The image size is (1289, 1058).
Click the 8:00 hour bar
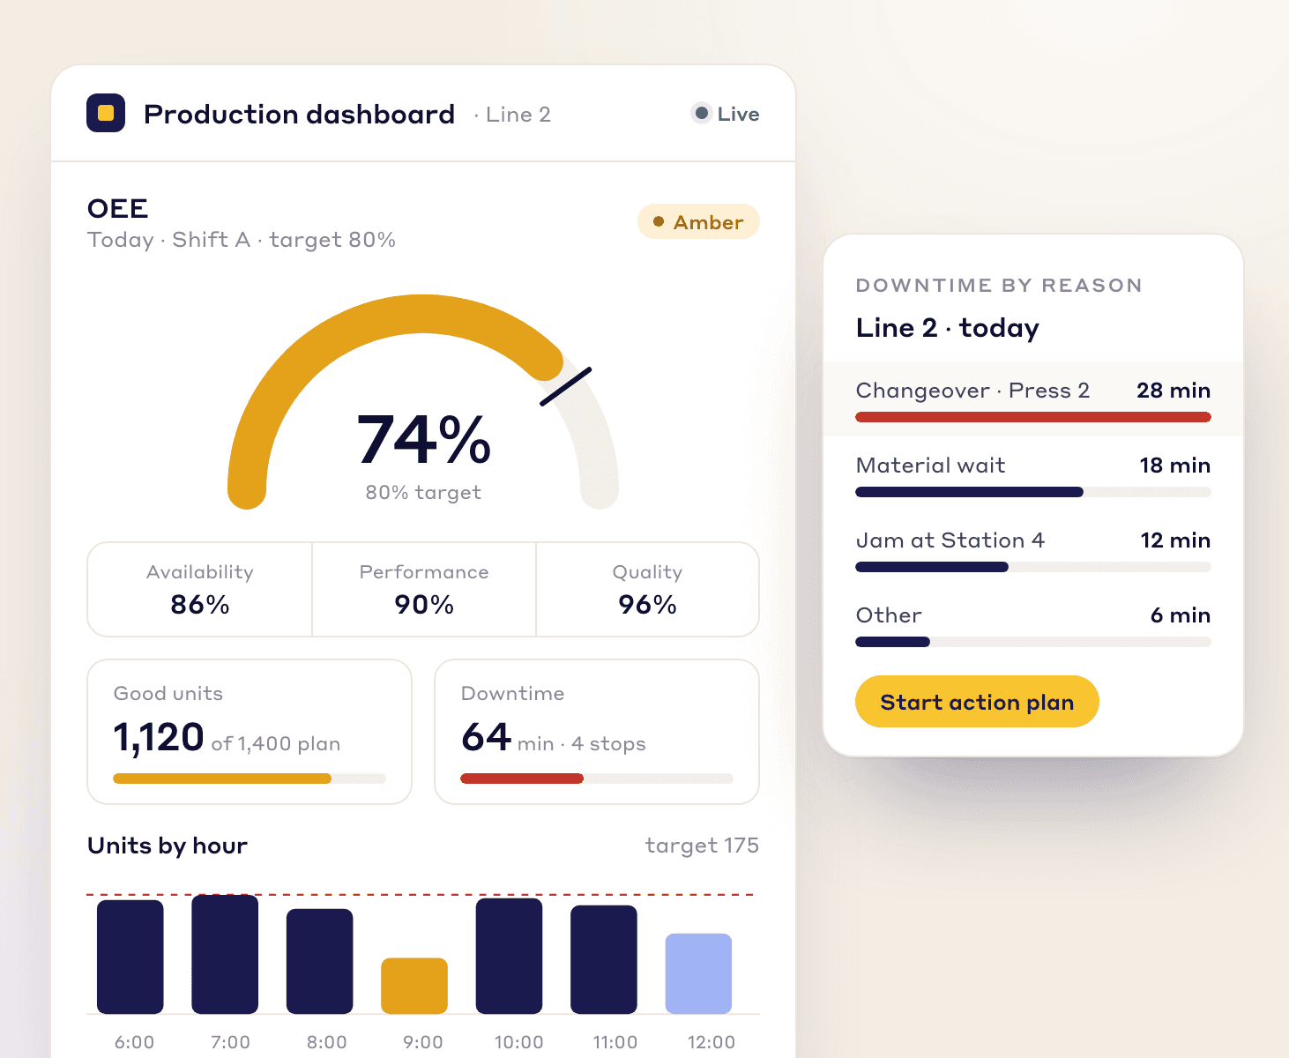[320, 961]
